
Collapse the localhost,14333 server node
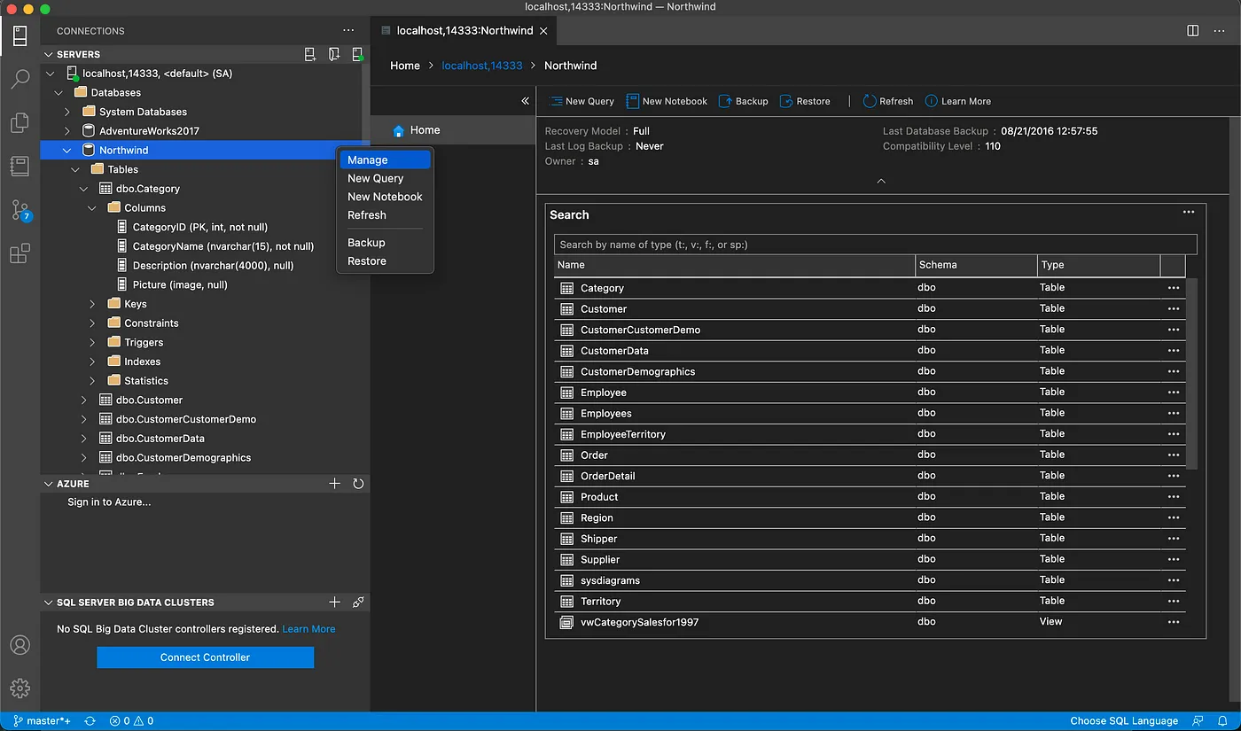(51, 74)
